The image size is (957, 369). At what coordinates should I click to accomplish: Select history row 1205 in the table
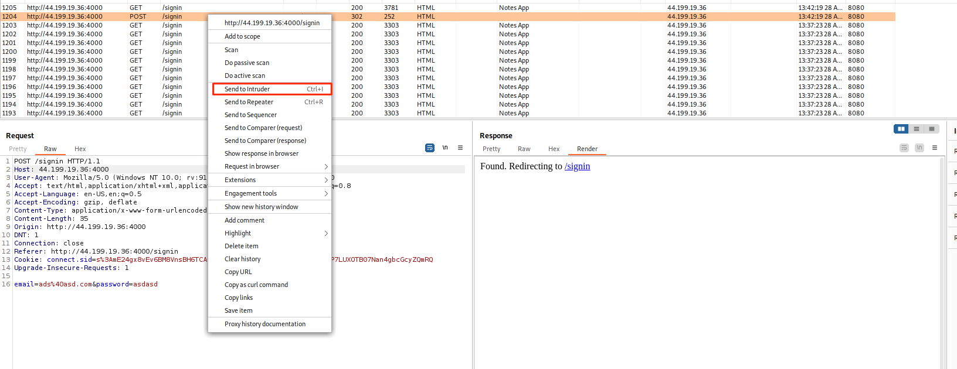pyautogui.click(x=65, y=8)
